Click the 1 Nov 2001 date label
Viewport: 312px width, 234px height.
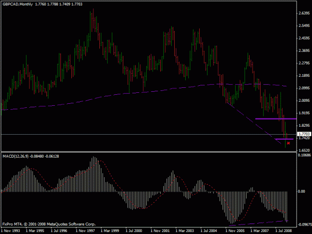coord(160,231)
